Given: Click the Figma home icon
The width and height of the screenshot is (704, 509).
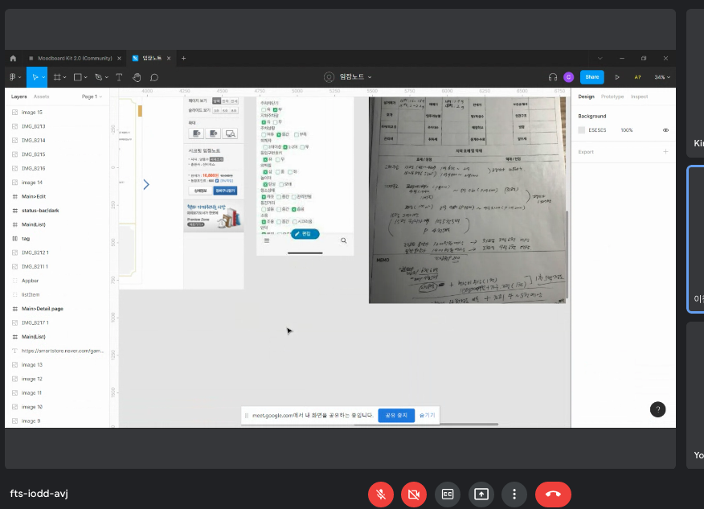Looking at the screenshot, I should tap(13, 59).
